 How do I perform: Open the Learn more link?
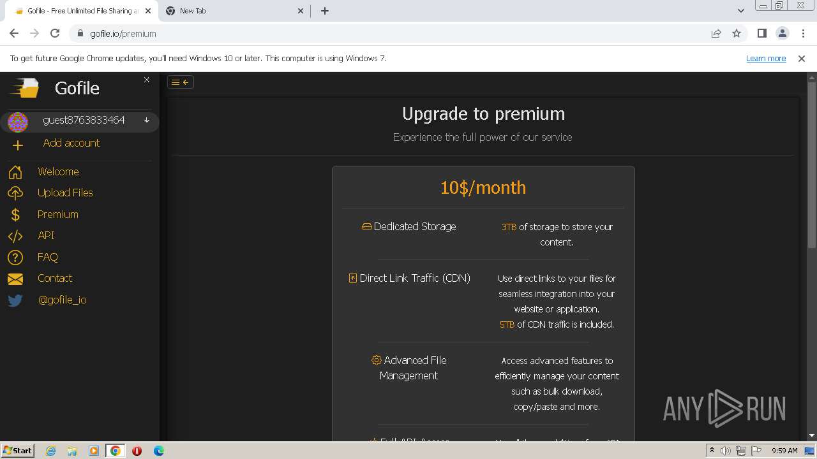[766, 58]
